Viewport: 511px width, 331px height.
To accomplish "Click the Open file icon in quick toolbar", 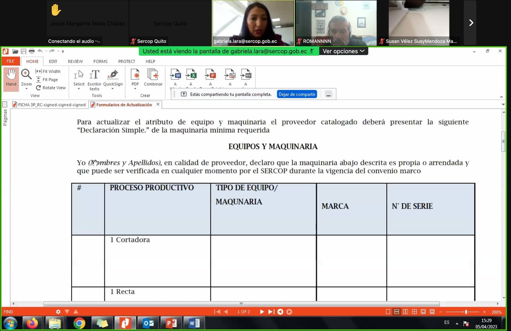I will [x=15, y=51].
